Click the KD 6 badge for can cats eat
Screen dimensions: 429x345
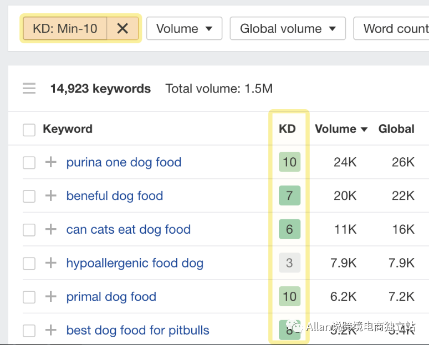click(289, 229)
